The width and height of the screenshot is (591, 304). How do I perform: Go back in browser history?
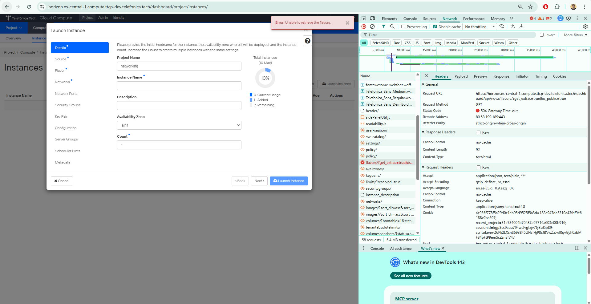(x=7, y=7)
